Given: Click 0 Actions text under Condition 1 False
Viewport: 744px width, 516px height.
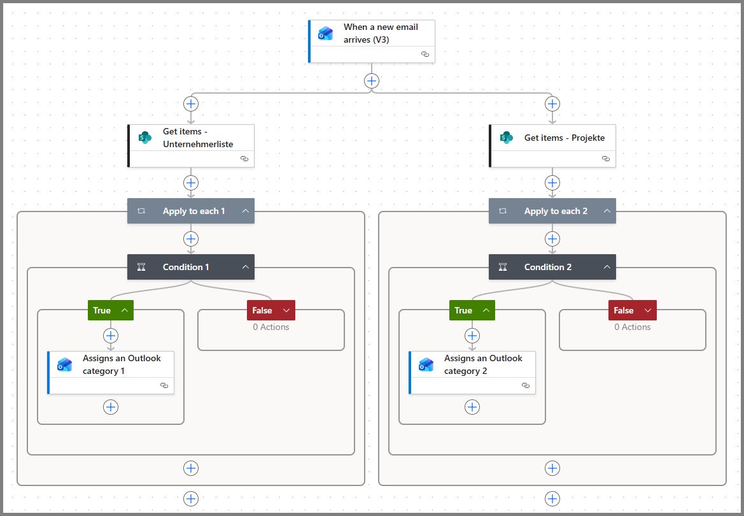Looking at the screenshot, I should [271, 327].
